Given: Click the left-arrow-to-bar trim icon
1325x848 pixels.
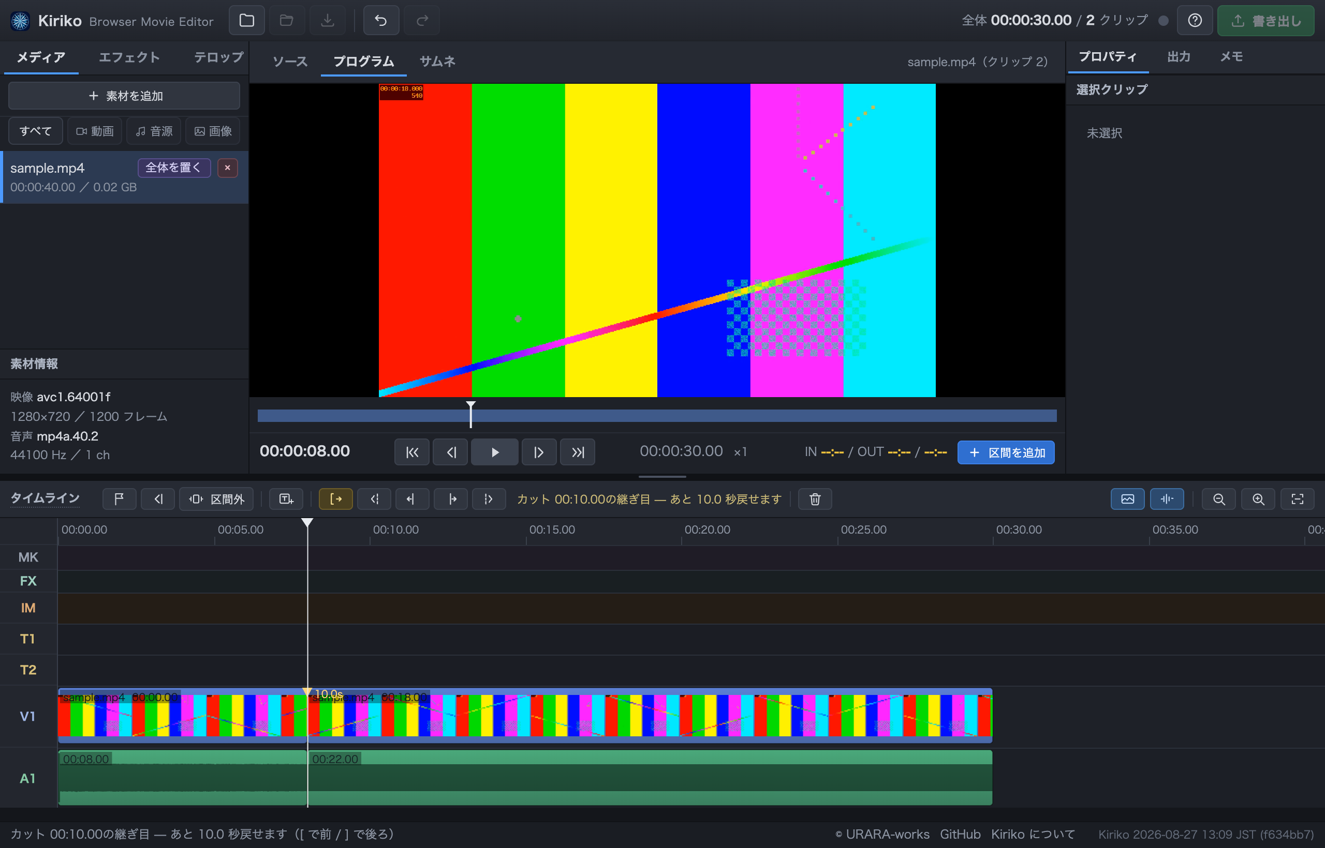Looking at the screenshot, I should [x=413, y=499].
